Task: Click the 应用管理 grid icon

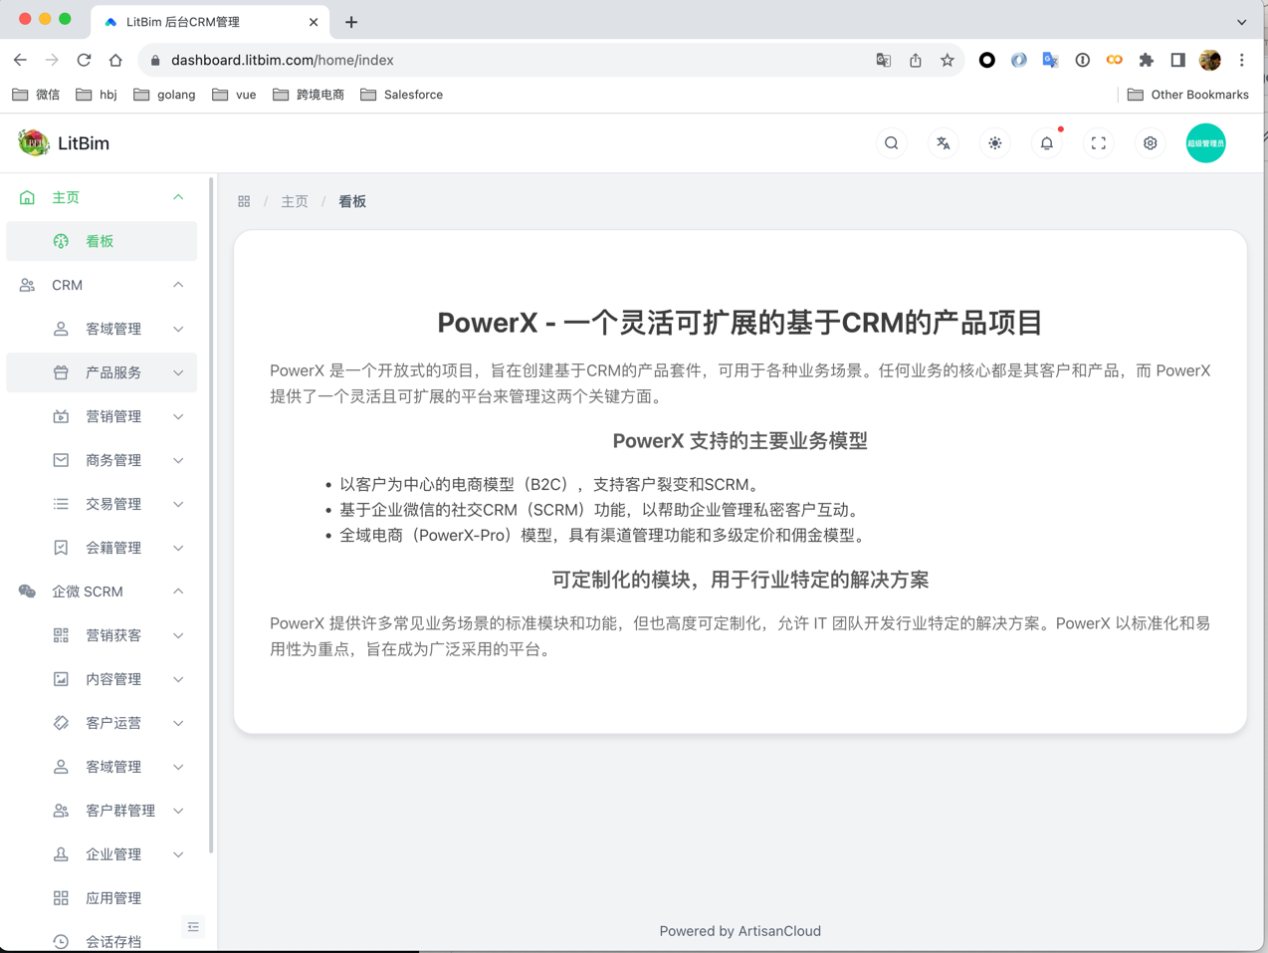Action: click(61, 898)
